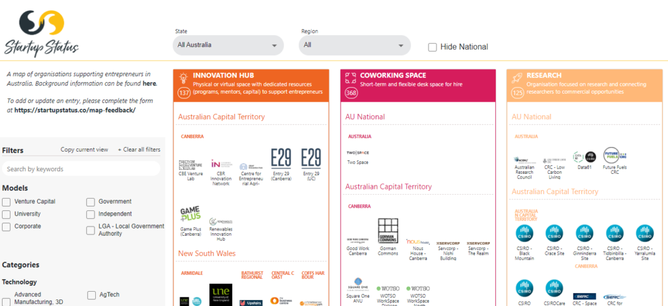The width and height of the screenshot is (668, 306).
Task: Open the Servcorp The Realm logo
Action: [478, 243]
